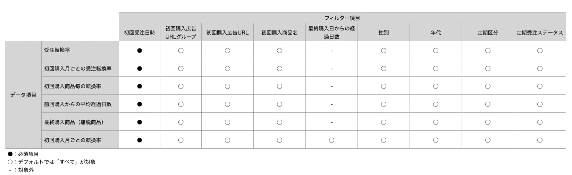Click the filled circle for 初回購入月ごとの転換率 row
Screen dimensions: 572x175
(140, 140)
